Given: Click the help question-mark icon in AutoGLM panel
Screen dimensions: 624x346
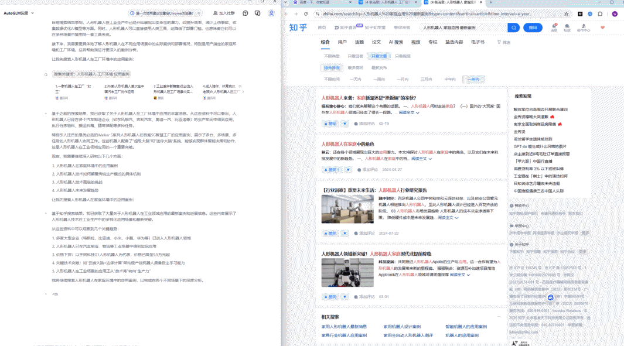Looking at the screenshot, I should (245, 13).
